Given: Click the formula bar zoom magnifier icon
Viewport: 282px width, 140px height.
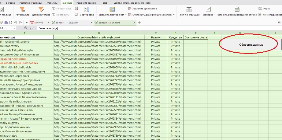Looking at the screenshot, I should click(26, 28).
